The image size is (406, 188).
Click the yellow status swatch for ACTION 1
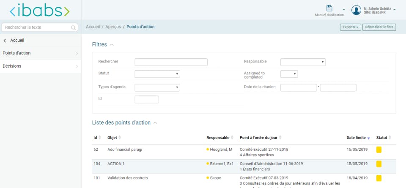tap(379, 163)
